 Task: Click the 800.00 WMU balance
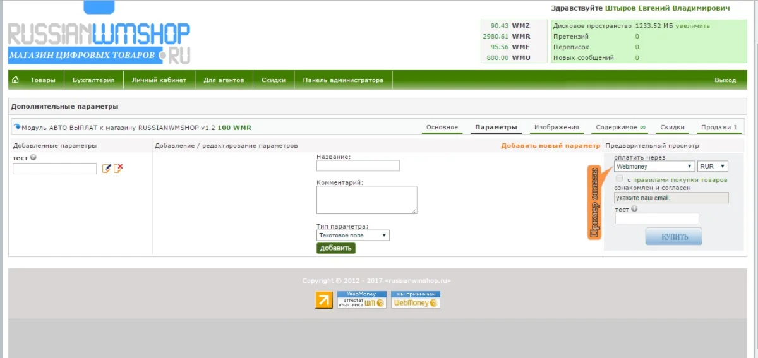tap(508, 58)
